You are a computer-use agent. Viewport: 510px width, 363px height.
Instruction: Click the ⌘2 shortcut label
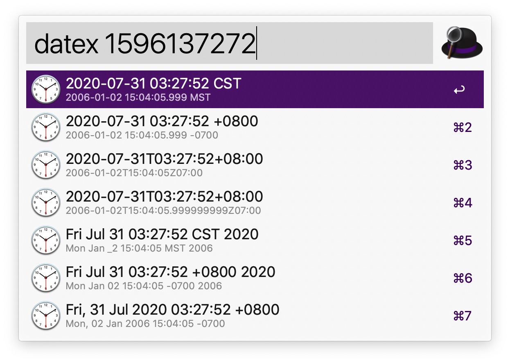[463, 127]
